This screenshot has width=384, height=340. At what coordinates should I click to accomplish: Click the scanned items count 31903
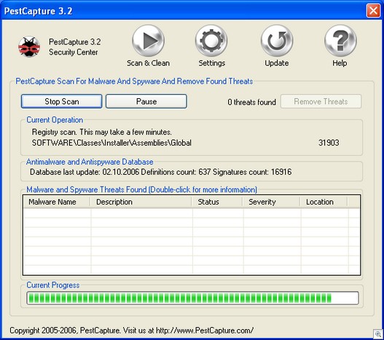pos(329,143)
